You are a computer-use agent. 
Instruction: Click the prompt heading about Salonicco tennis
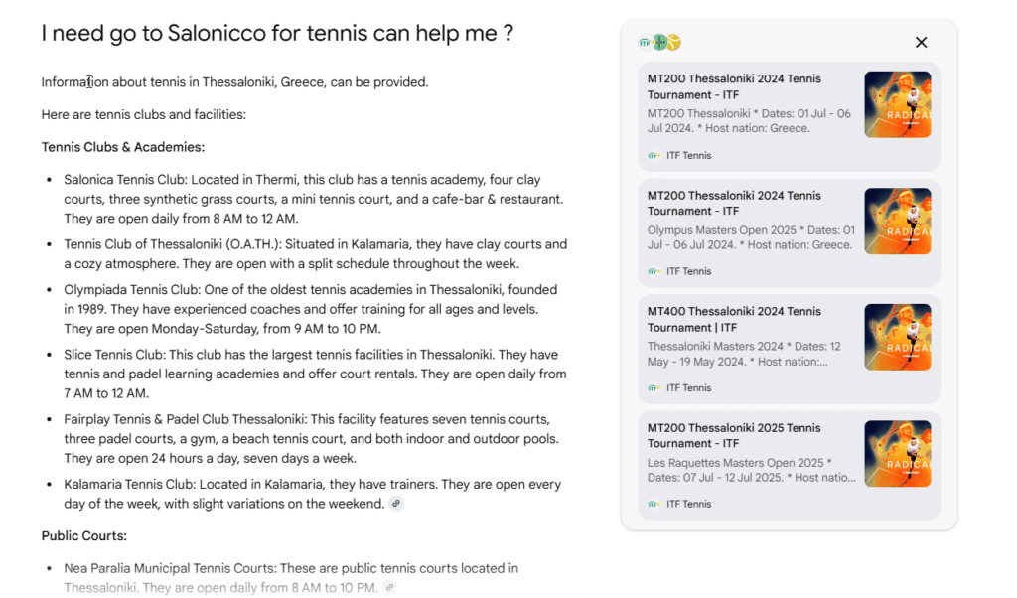[278, 33]
